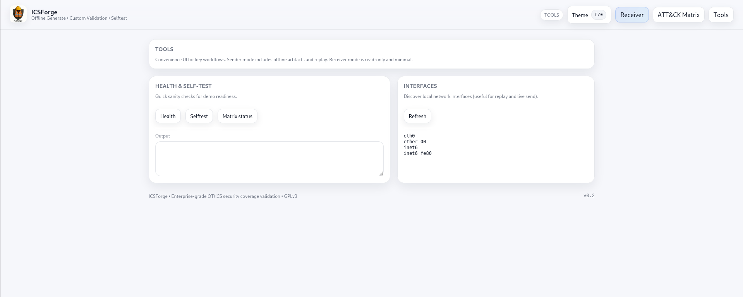Image resolution: width=743 pixels, height=297 pixels.
Task: Grab the Output box resize handle
Action: click(x=381, y=173)
